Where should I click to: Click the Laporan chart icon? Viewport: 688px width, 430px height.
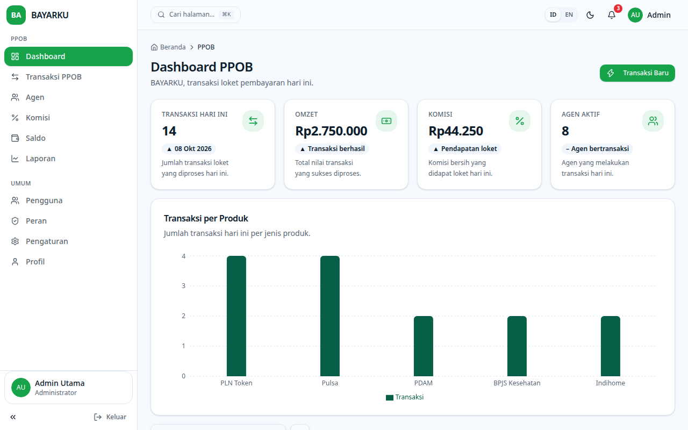15,159
